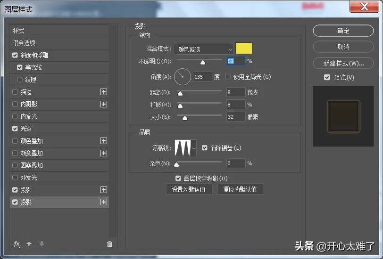Click the 距离 value field
The height and width of the screenshot is (259, 383).
tap(236, 92)
